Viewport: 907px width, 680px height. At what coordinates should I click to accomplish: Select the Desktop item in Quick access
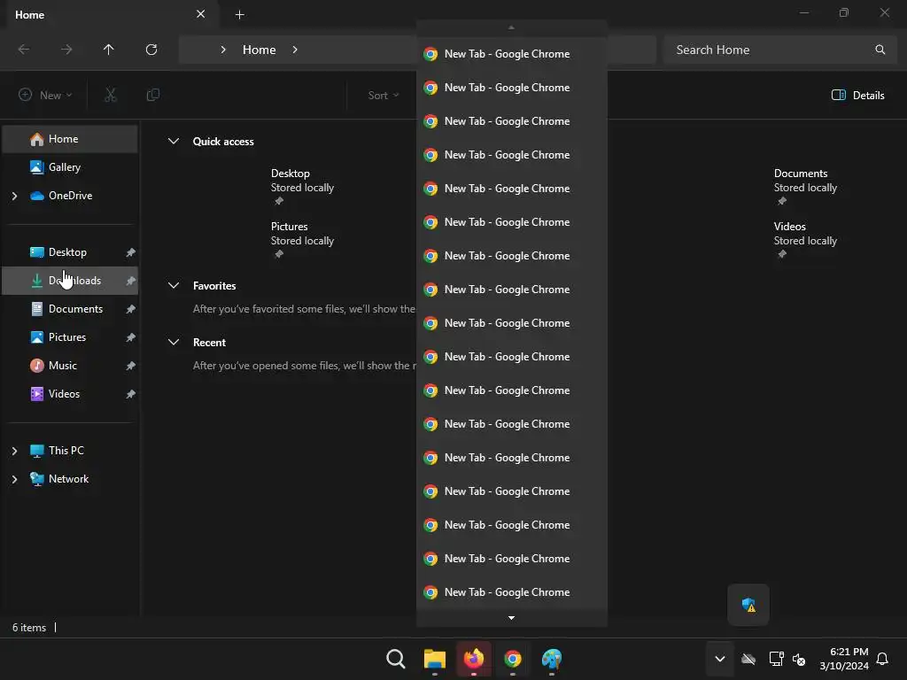pos(302,186)
